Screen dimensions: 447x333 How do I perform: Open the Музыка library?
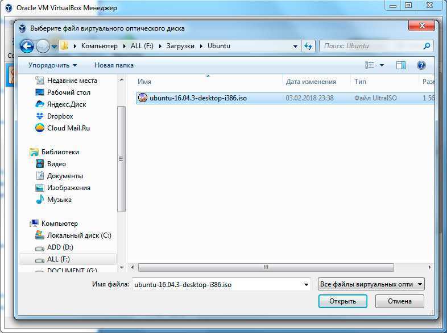[59, 200]
